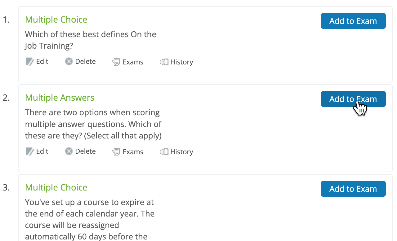This screenshot has width=397, height=241.
Task: Click the History icon on question 2
Action: click(x=164, y=152)
